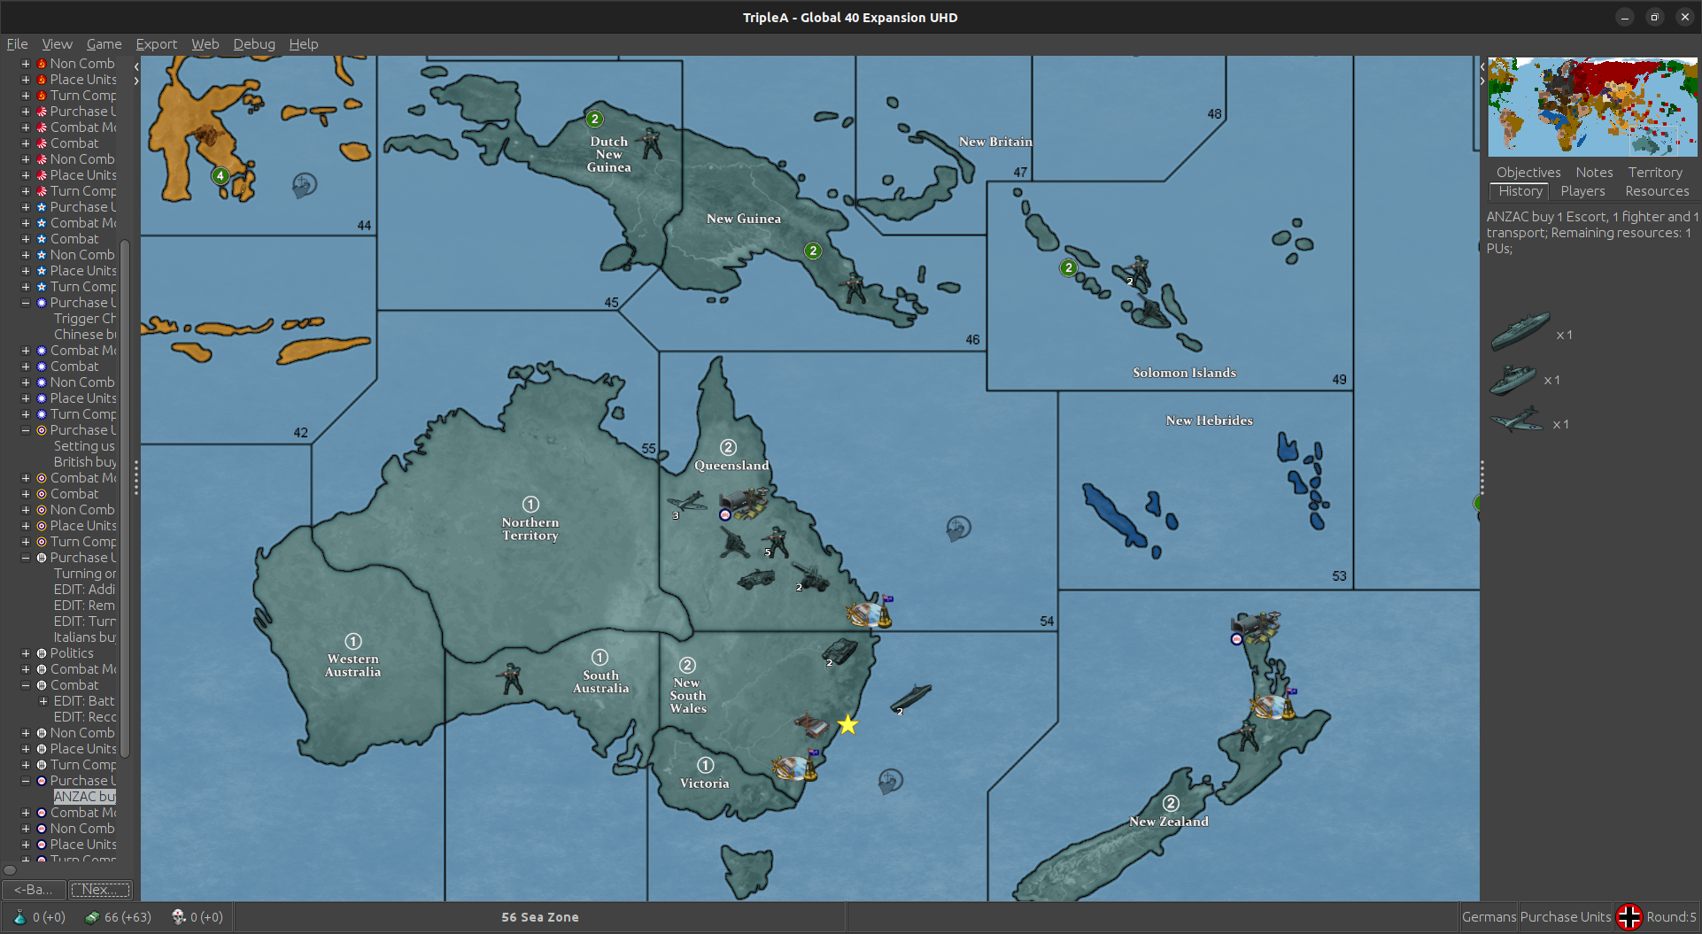Image resolution: width=1702 pixels, height=934 pixels.
Task: Open the Game menu
Action: (x=104, y=43)
